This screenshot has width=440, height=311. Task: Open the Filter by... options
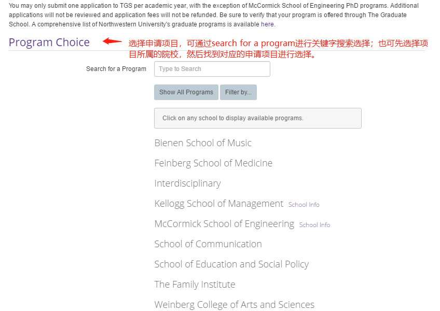[238, 92]
